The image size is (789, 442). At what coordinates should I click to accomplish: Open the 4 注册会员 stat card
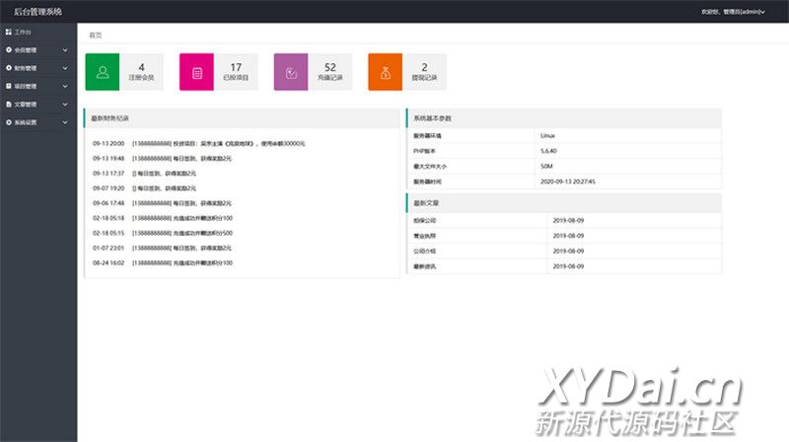pos(124,72)
